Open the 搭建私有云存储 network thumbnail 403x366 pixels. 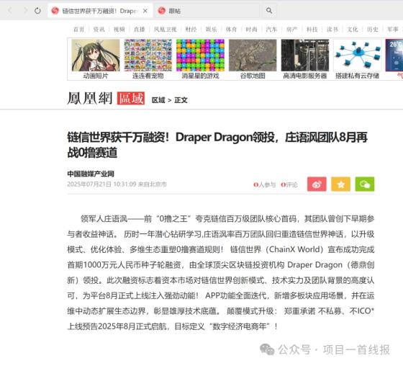point(358,55)
